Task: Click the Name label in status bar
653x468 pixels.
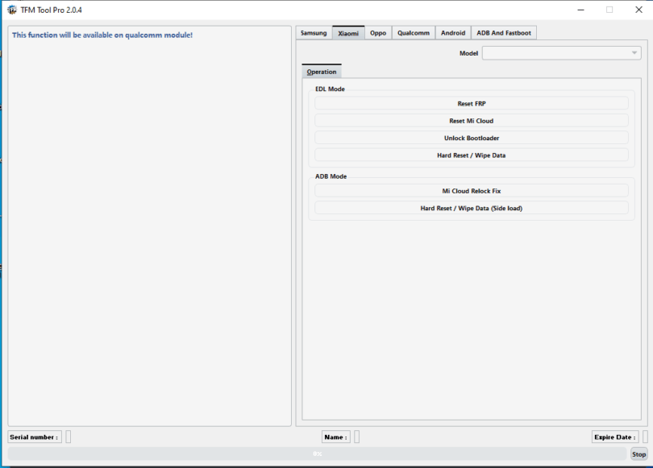Action: 335,437
